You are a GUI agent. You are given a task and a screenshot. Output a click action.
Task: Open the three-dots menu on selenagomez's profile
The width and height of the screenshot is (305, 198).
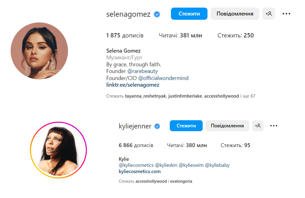tap(286, 14)
